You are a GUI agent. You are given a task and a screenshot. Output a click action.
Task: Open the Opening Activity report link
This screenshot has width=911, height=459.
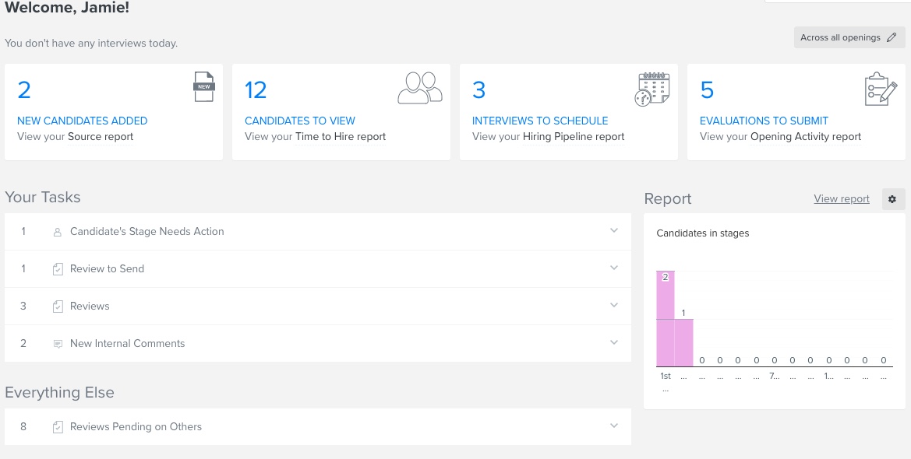[806, 137]
